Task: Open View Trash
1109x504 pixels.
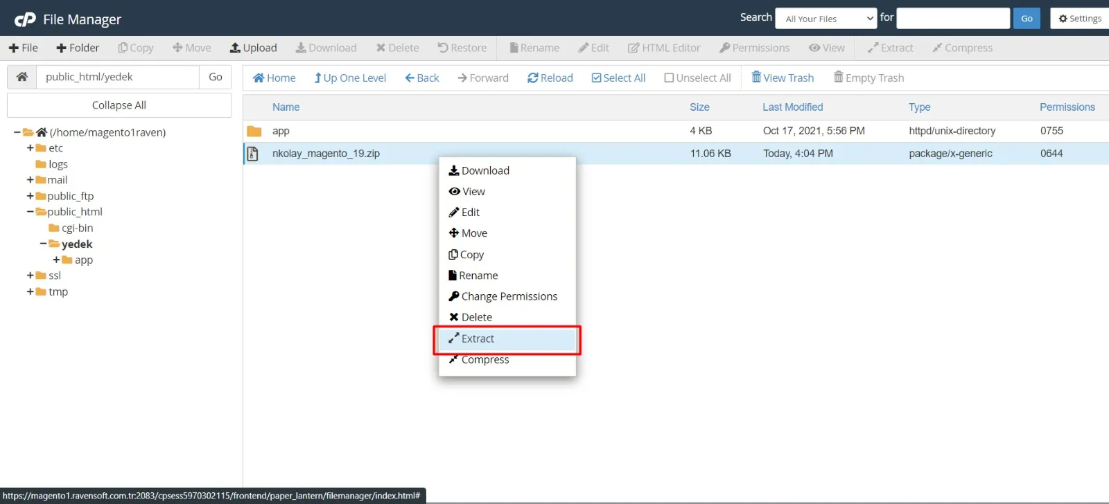Action: coord(783,78)
